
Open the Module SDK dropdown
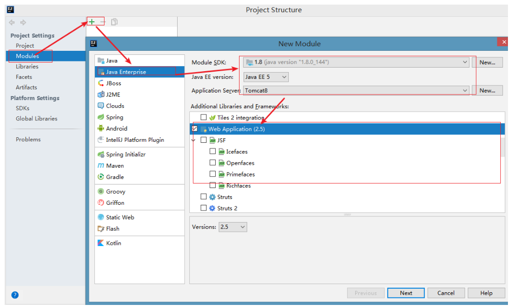coord(356,62)
